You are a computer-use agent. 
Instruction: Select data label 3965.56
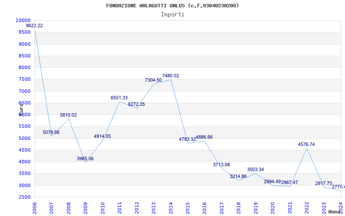tap(85, 159)
